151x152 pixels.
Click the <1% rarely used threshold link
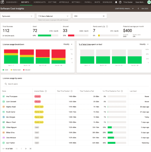click(x=104, y=26)
